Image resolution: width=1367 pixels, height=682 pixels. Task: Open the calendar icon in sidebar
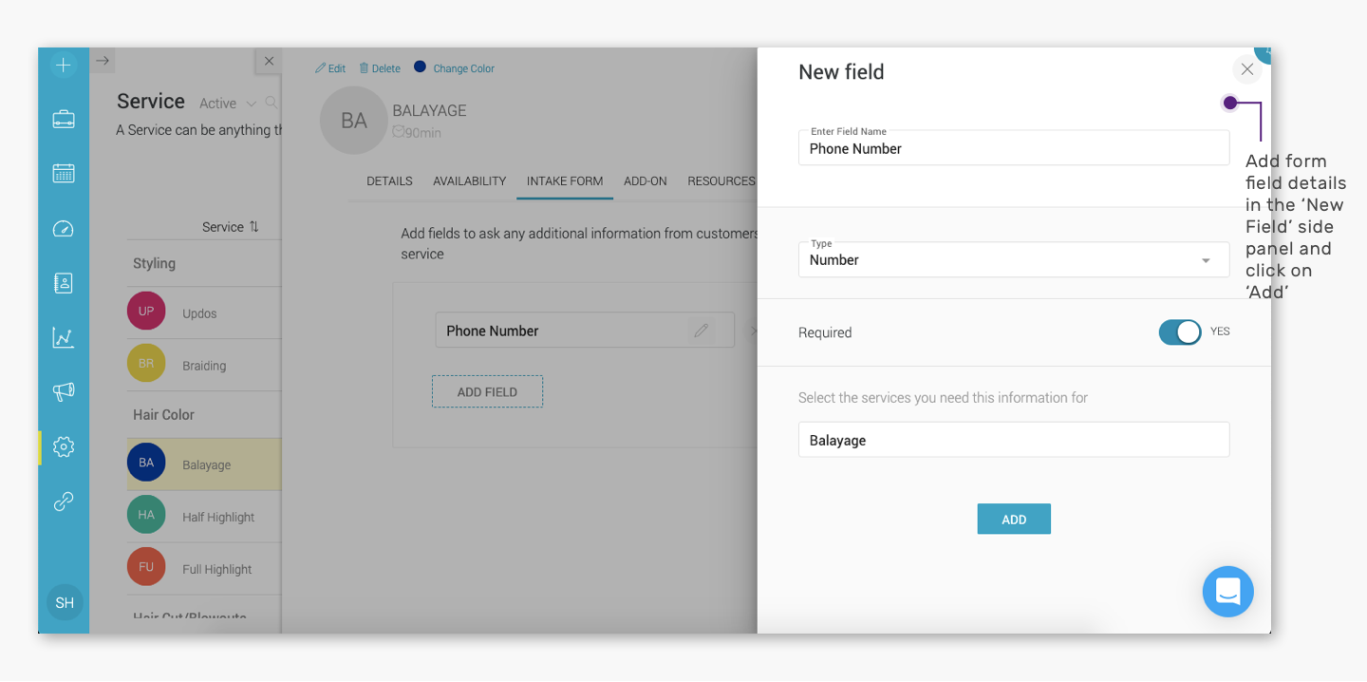64,174
